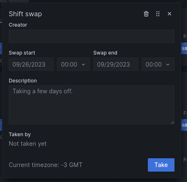Select the 09/29/2023 swap end date

pyautogui.click(x=116, y=64)
